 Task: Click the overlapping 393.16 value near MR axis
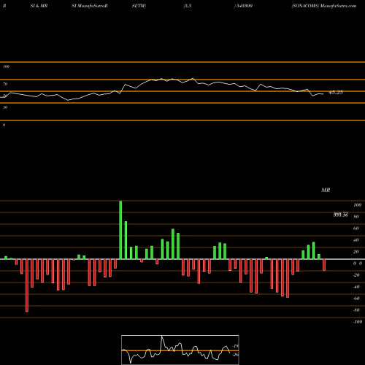coord(341,215)
